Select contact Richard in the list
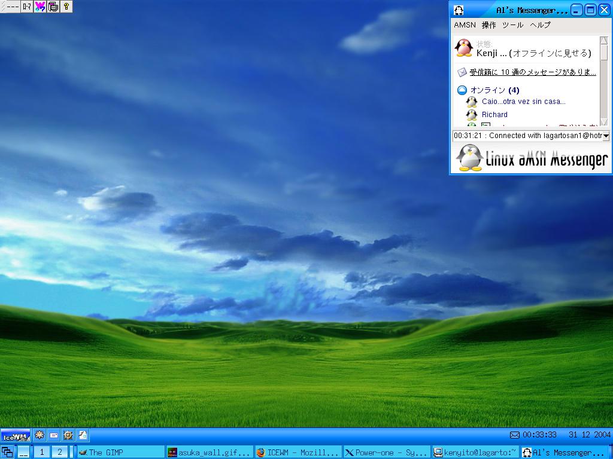 click(x=494, y=115)
